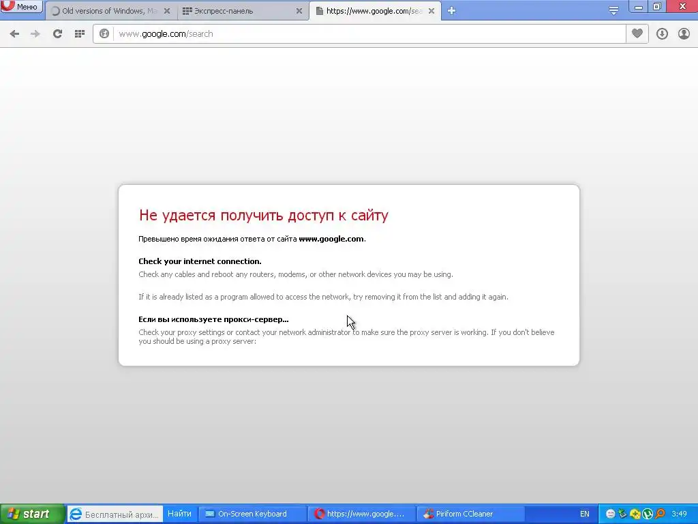Open Speed Dial grid icon in toolbar
The height and width of the screenshot is (524, 698).
tap(79, 34)
